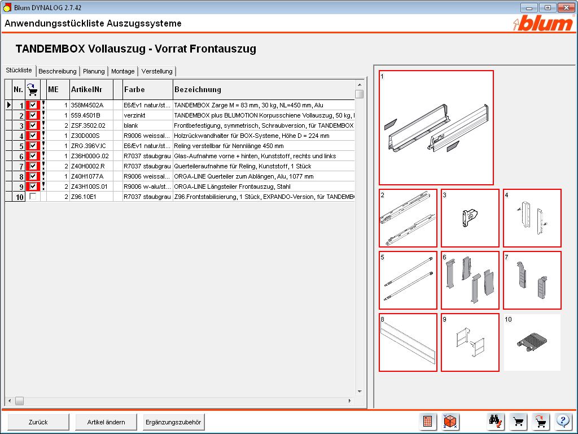
Task: Click the row 1 selection arrow marker
Action: pos(9,105)
